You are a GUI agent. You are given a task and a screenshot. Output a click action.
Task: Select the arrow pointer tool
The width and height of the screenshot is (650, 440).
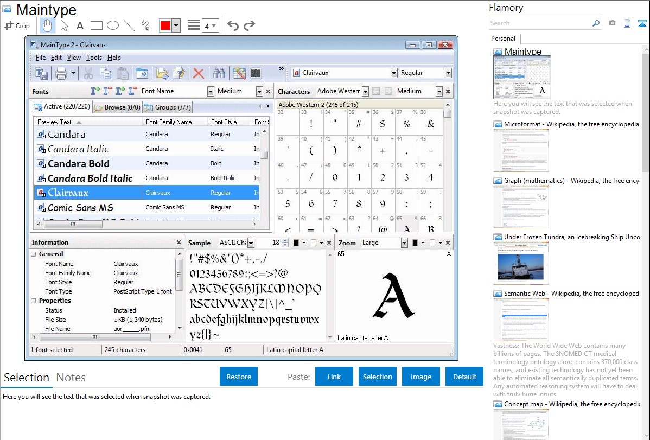point(64,25)
